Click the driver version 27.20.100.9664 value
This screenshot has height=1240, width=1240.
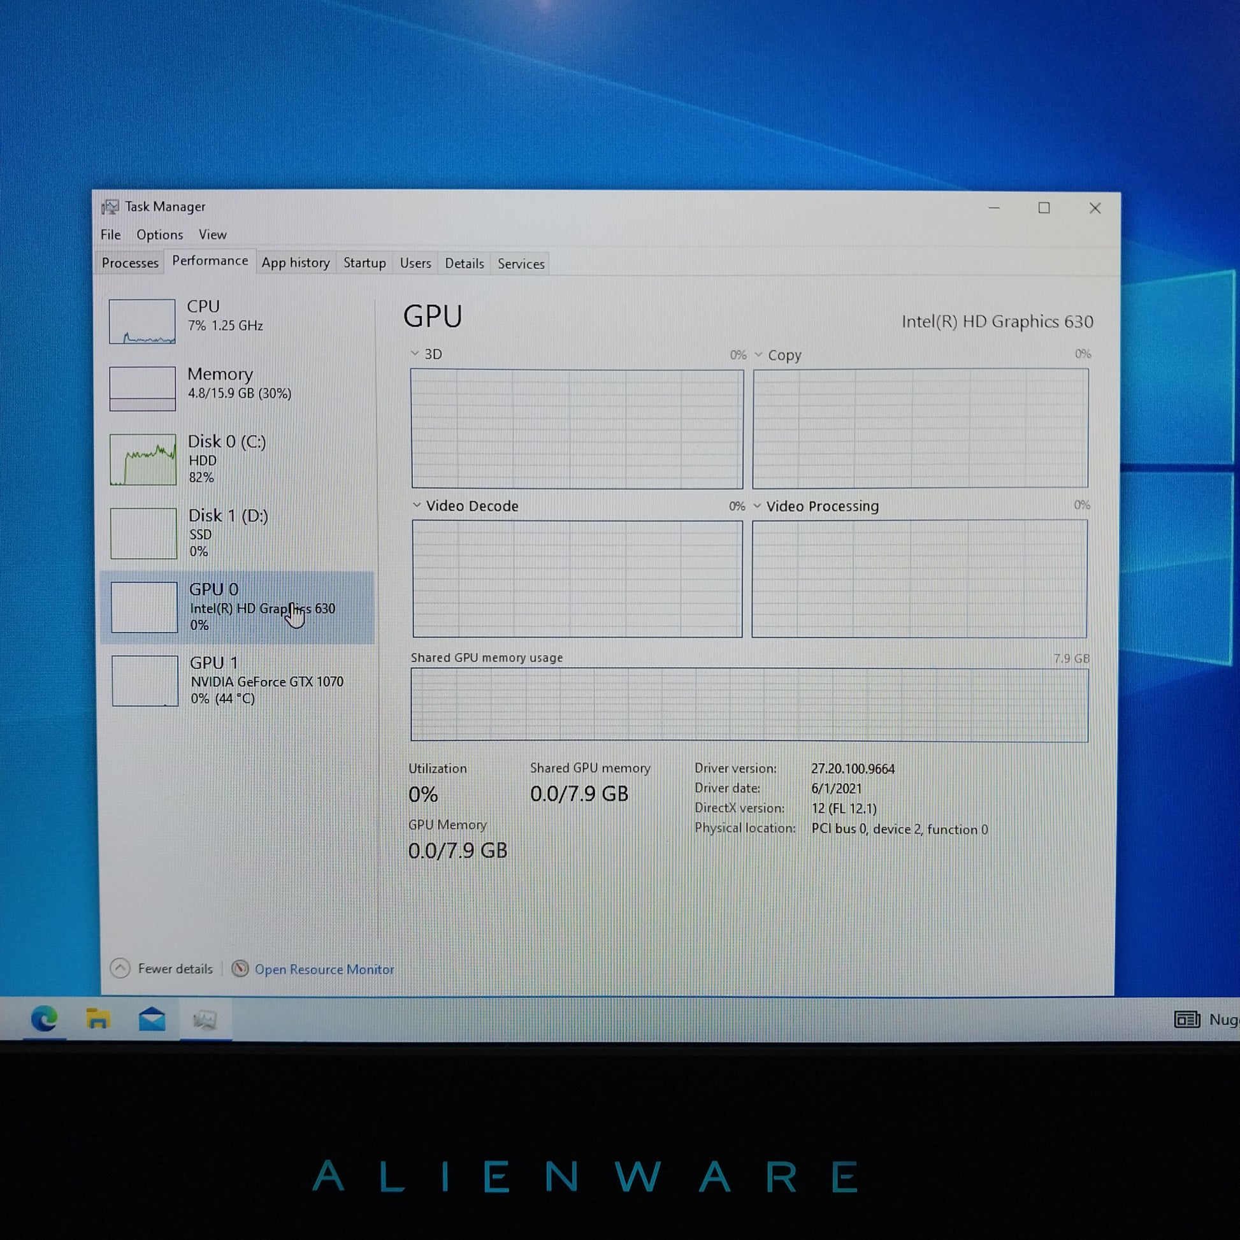click(x=853, y=769)
